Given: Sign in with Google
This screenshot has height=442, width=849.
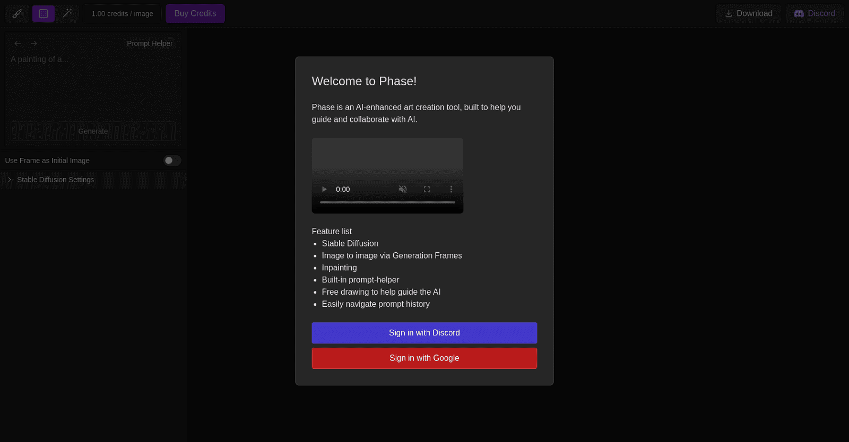Looking at the screenshot, I should click(424, 358).
